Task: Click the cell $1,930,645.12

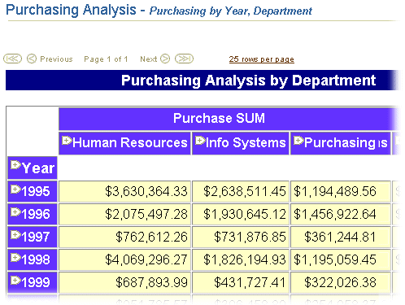Action: pos(241,214)
